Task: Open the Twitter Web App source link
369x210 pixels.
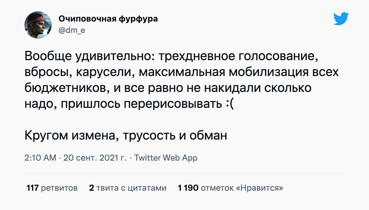Action: [165, 158]
